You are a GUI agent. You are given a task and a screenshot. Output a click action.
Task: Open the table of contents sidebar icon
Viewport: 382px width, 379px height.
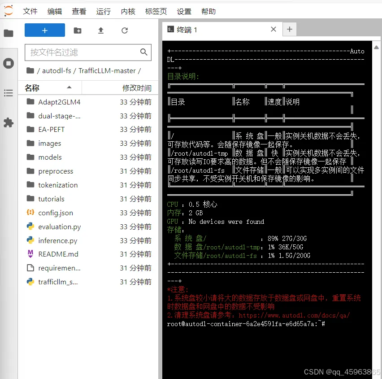(9, 93)
